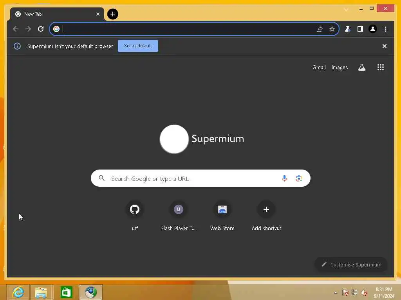Open the three-dot browser menu
Viewport: 401px width, 300px height.
(x=385, y=29)
